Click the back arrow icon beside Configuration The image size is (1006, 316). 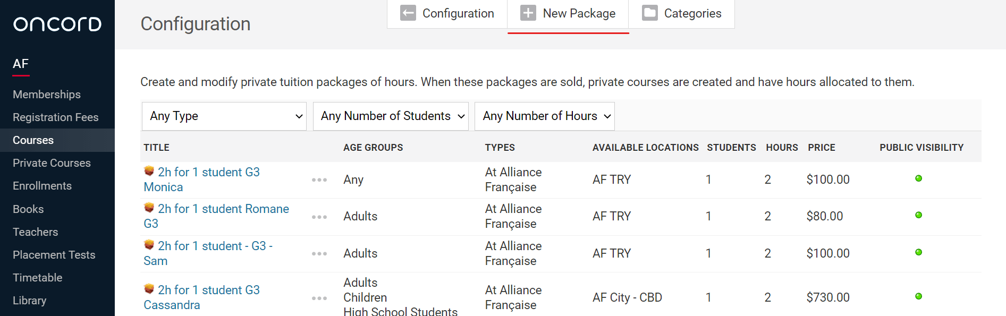[408, 13]
